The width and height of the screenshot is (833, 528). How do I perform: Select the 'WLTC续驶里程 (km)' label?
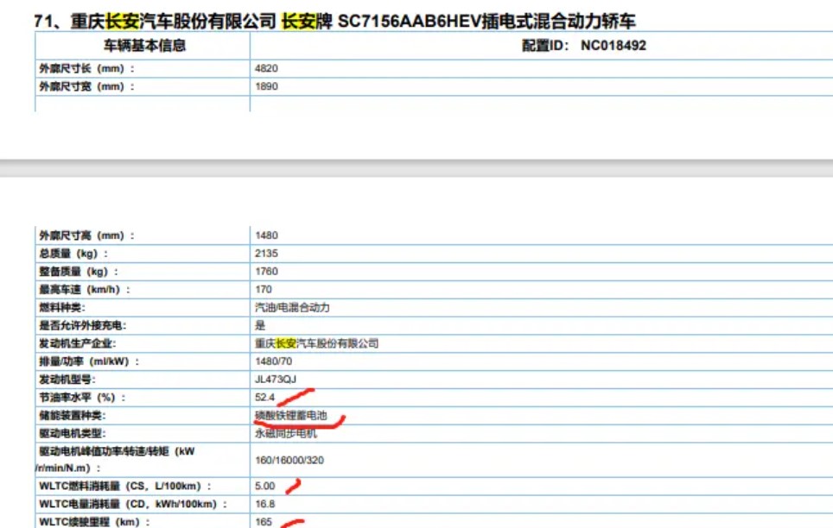coord(94,522)
